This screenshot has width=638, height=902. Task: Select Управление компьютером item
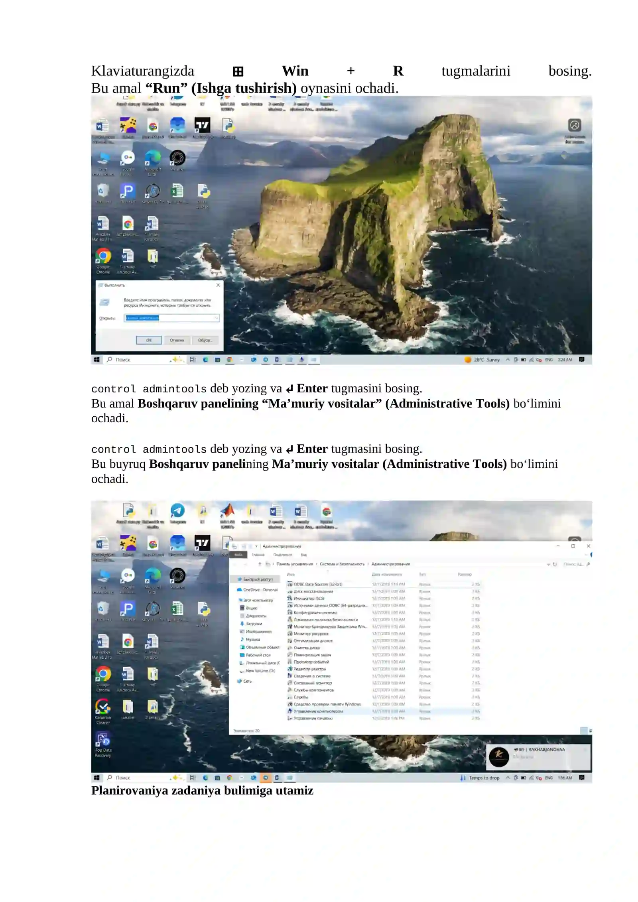point(317,711)
